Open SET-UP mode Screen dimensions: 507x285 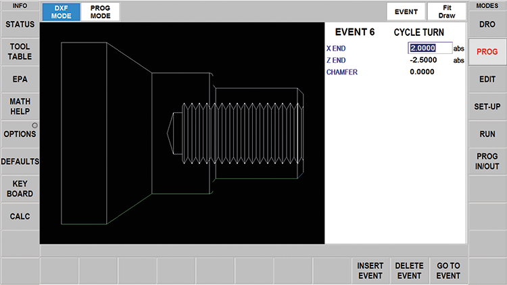[487, 106]
